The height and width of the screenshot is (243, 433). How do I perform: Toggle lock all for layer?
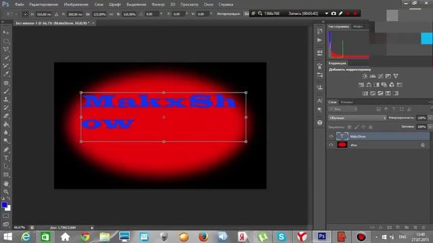[x=371, y=127]
